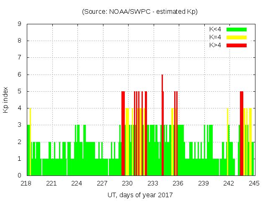Click y-axis tick label 0

[20, 175]
